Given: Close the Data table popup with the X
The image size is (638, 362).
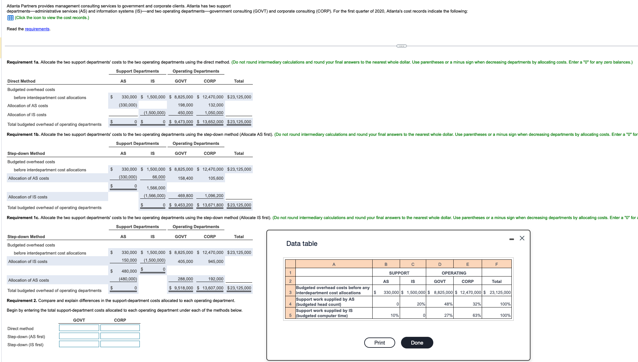Looking at the screenshot, I should point(522,239).
